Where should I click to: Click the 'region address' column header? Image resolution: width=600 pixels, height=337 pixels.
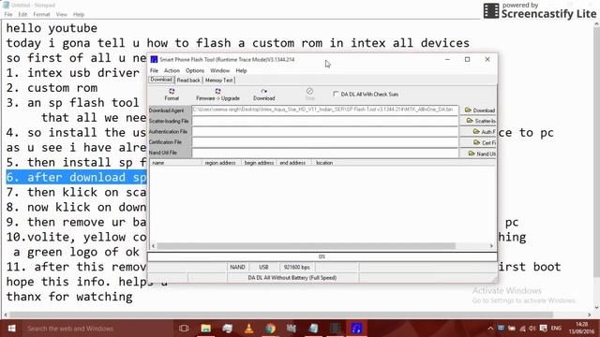pos(221,163)
